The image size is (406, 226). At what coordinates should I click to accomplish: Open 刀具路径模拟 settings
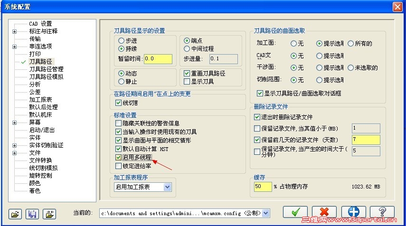[x=46, y=76]
